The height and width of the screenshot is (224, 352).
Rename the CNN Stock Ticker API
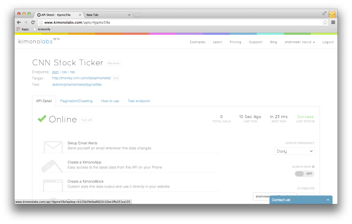(113, 63)
